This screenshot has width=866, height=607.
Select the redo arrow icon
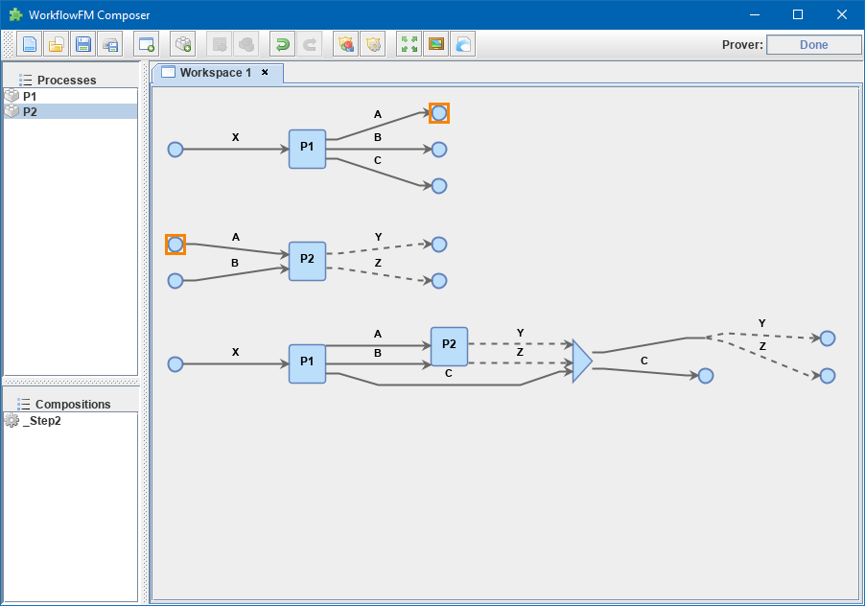point(308,44)
